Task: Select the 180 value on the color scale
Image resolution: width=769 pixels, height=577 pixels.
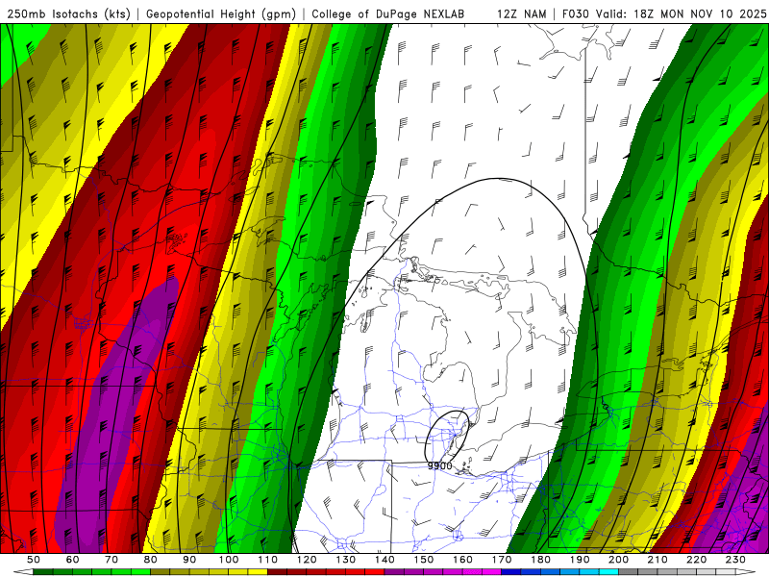Action: 540,560
